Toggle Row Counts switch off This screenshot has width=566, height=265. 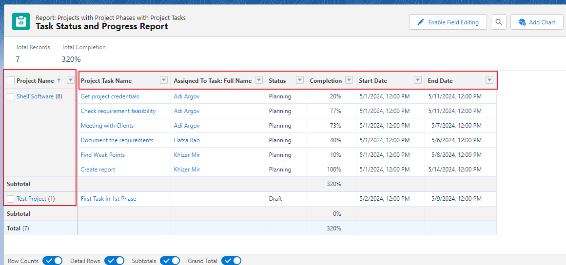tap(53, 261)
